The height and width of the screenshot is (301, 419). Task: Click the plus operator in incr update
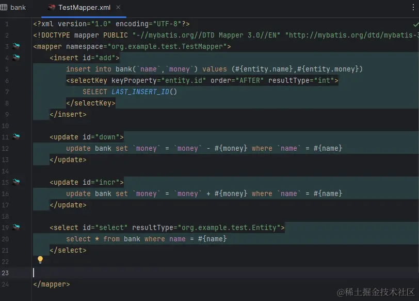208,193
